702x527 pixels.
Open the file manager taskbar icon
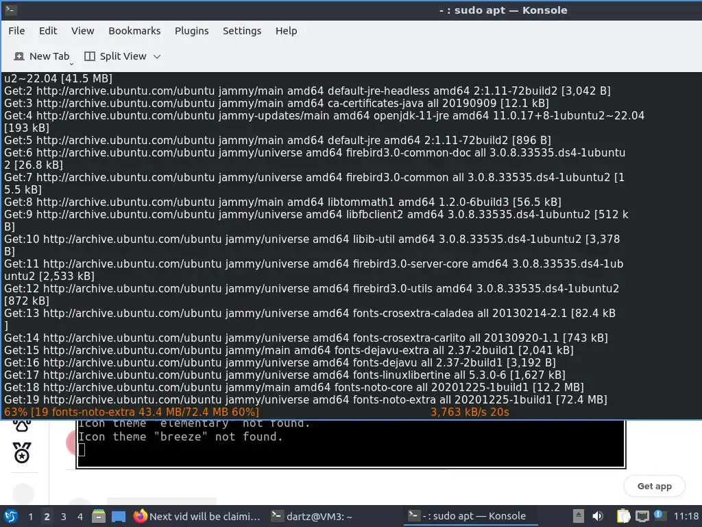point(99,516)
